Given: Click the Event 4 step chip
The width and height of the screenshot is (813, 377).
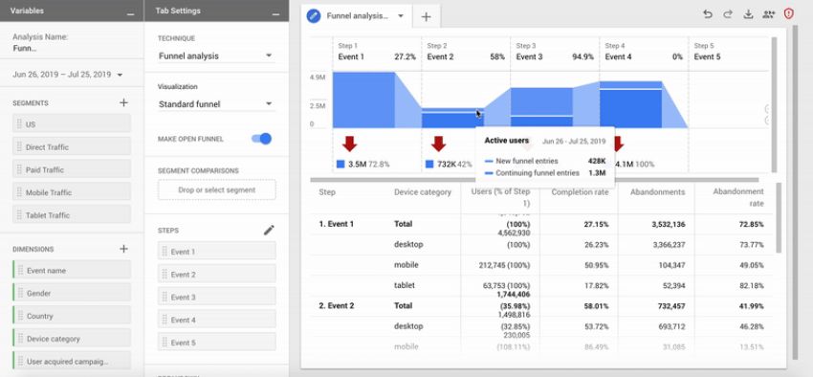Looking at the screenshot, I should 217,320.
